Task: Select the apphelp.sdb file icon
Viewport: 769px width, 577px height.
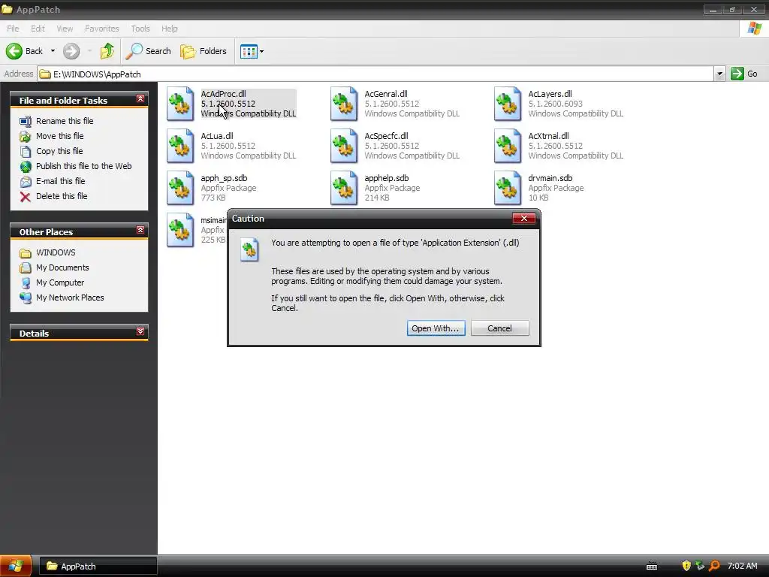Action: [344, 188]
